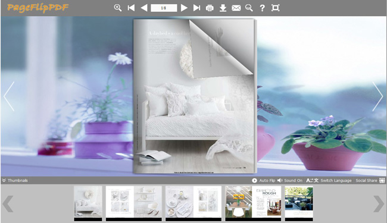
Task: Enter fullscreen mode
Action: (x=276, y=8)
